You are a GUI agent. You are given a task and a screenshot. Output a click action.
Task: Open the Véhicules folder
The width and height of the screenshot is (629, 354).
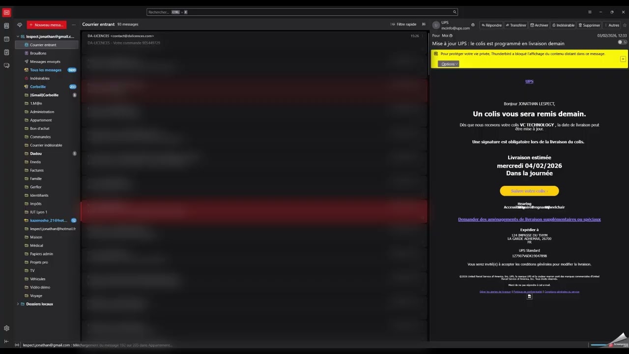point(47,279)
